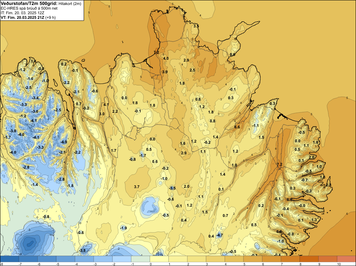356x266 pixels.
Task: Click the legend segment between 9 and 10
Action: (328, 259)
